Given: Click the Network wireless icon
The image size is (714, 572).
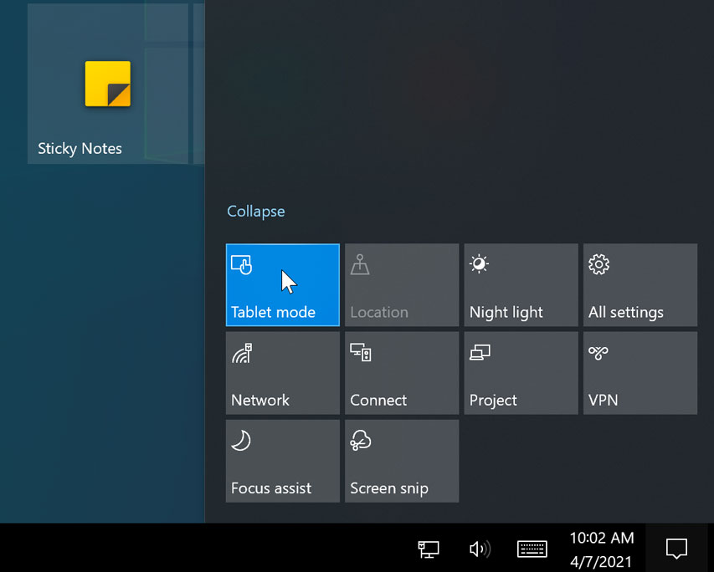Looking at the screenshot, I should [x=241, y=352].
